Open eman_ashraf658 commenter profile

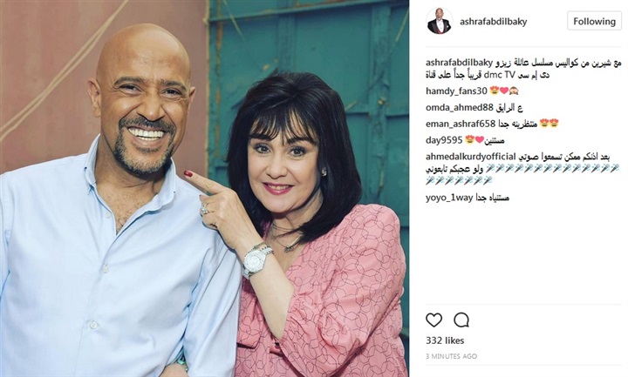461,124
